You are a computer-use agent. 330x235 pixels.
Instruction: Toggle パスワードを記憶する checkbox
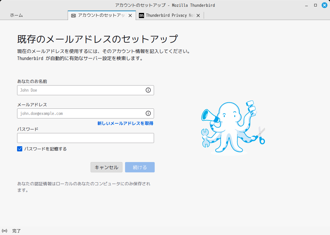[x=20, y=149]
